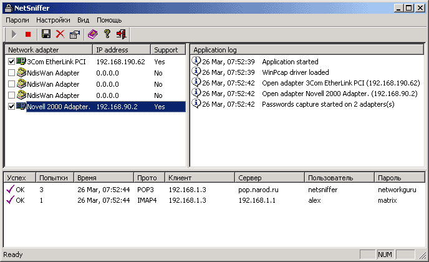Sort by the IP address column header

pos(122,50)
